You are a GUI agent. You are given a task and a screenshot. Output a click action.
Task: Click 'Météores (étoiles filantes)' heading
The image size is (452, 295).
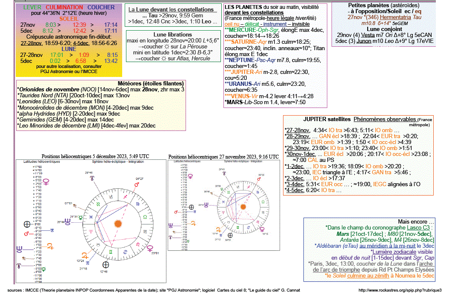[151, 83]
